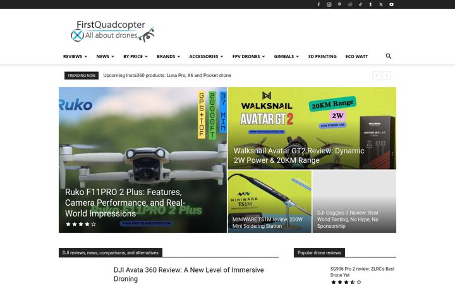The width and height of the screenshot is (455, 284).
Task: Show previous trending story arrow
Action: (x=376, y=75)
